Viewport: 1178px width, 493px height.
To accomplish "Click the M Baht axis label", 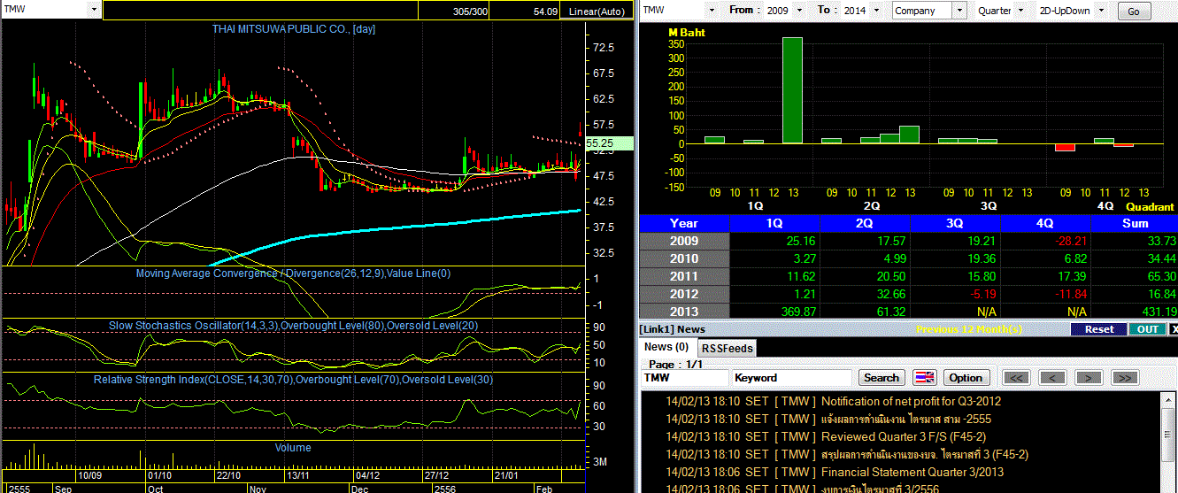I will [686, 32].
